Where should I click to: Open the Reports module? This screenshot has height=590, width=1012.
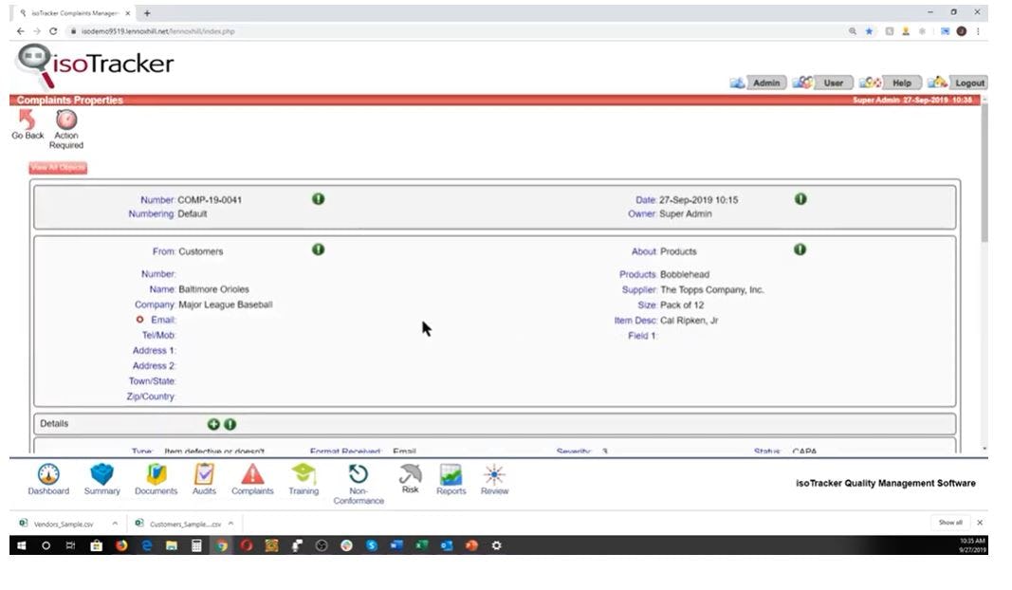pyautogui.click(x=451, y=477)
